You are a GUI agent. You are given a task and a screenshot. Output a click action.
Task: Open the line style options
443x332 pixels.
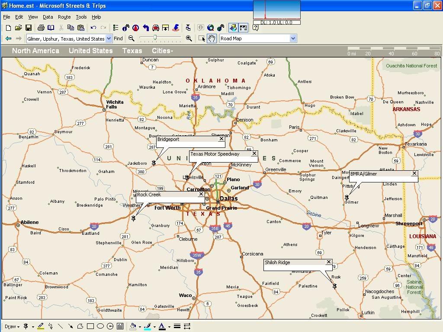[177, 326]
